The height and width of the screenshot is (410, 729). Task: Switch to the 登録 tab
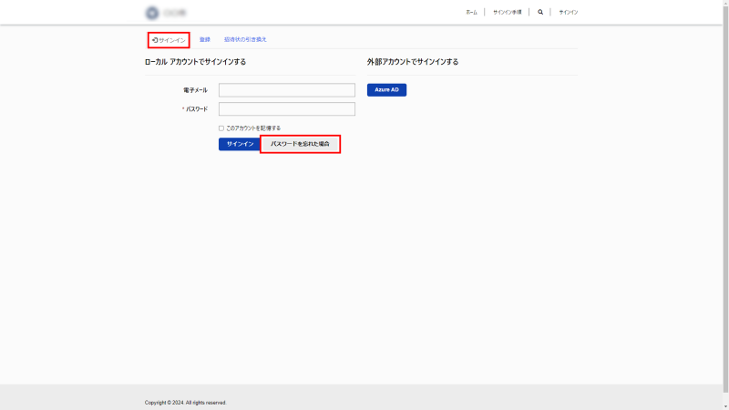pyautogui.click(x=205, y=40)
